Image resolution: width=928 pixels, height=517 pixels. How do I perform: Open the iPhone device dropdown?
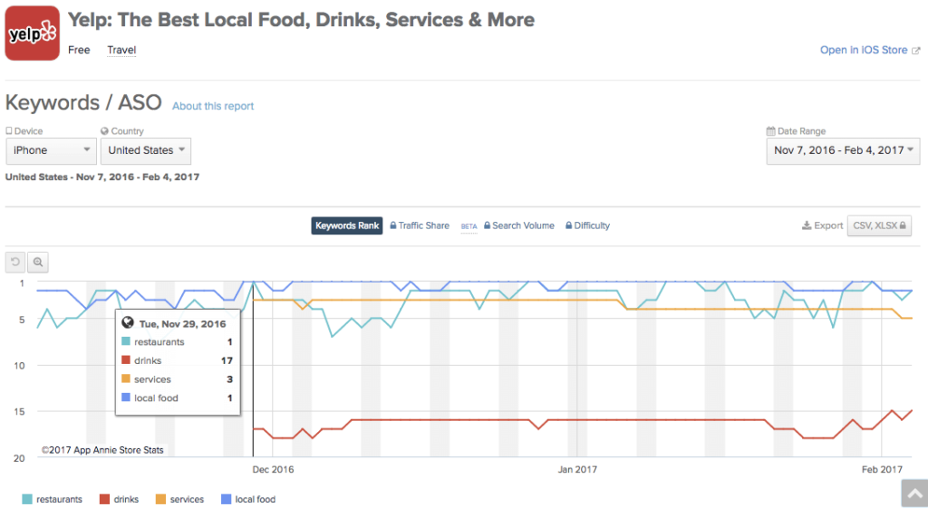(x=51, y=150)
